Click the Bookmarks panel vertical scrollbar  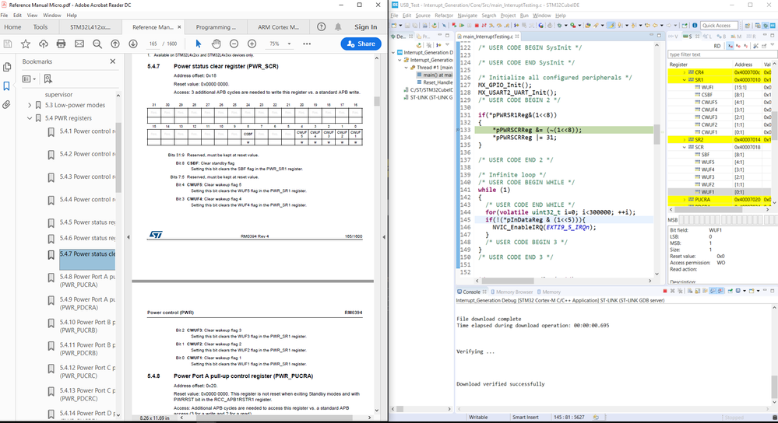(x=118, y=156)
